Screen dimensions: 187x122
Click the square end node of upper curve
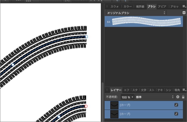[x=86, y=37]
